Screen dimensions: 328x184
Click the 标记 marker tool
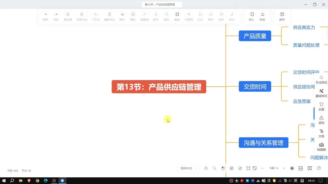(x=232, y=16)
